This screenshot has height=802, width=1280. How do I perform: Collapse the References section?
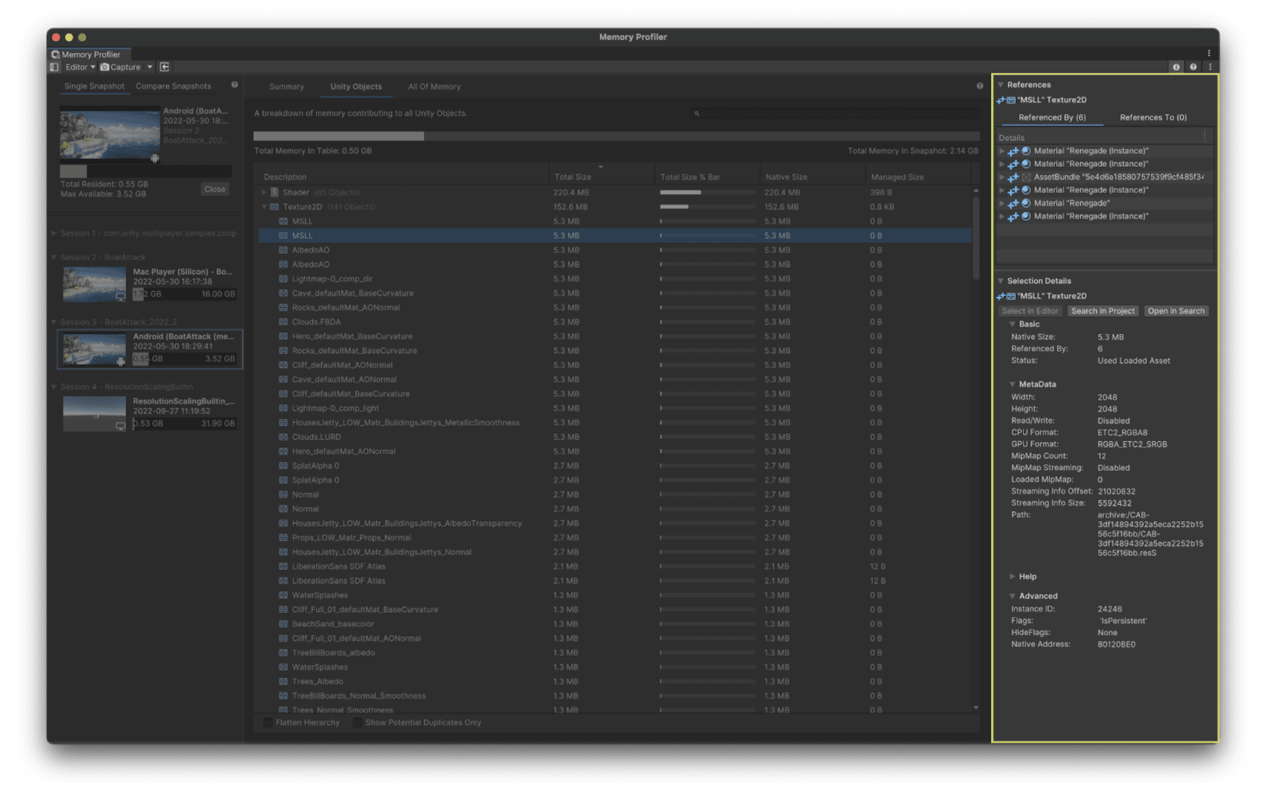coord(1001,84)
